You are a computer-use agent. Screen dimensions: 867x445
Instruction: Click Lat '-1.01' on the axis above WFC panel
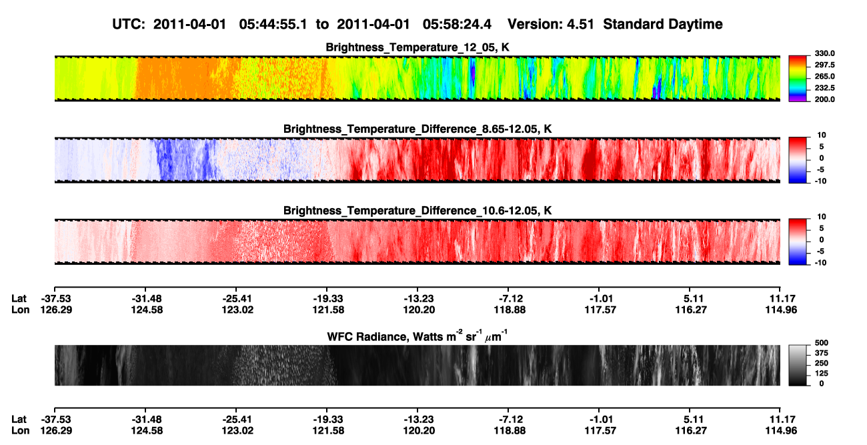click(x=599, y=299)
